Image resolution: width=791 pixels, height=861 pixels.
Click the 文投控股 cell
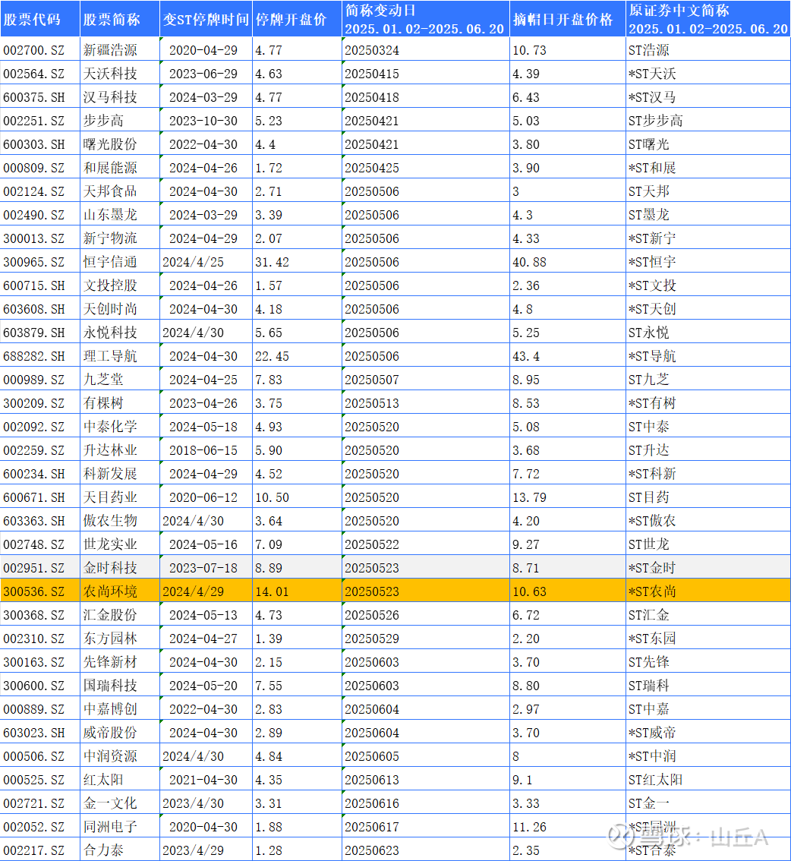120,285
